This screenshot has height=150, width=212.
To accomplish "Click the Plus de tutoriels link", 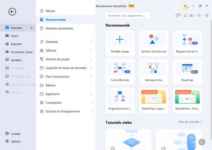I will [x=190, y=122].
